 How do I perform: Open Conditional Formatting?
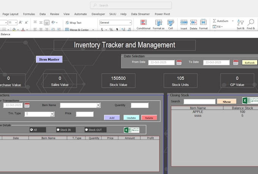click(143, 25)
